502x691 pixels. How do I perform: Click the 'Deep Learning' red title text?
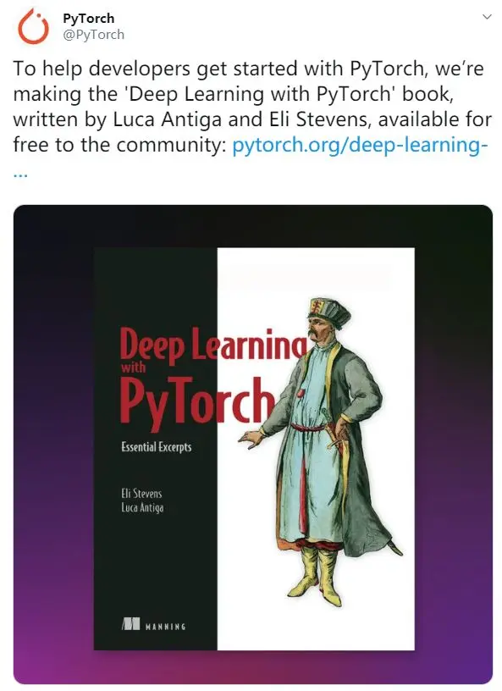tap(212, 346)
